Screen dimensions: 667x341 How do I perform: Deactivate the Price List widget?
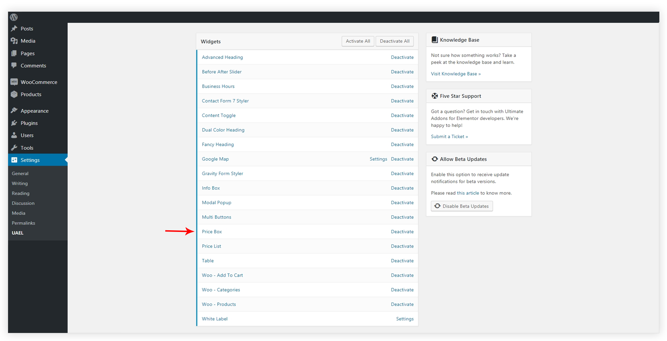pyautogui.click(x=402, y=246)
